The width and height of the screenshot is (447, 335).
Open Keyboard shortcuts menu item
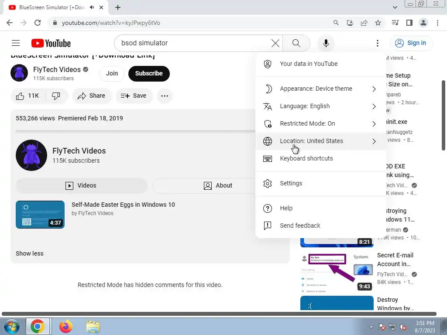coord(320,158)
